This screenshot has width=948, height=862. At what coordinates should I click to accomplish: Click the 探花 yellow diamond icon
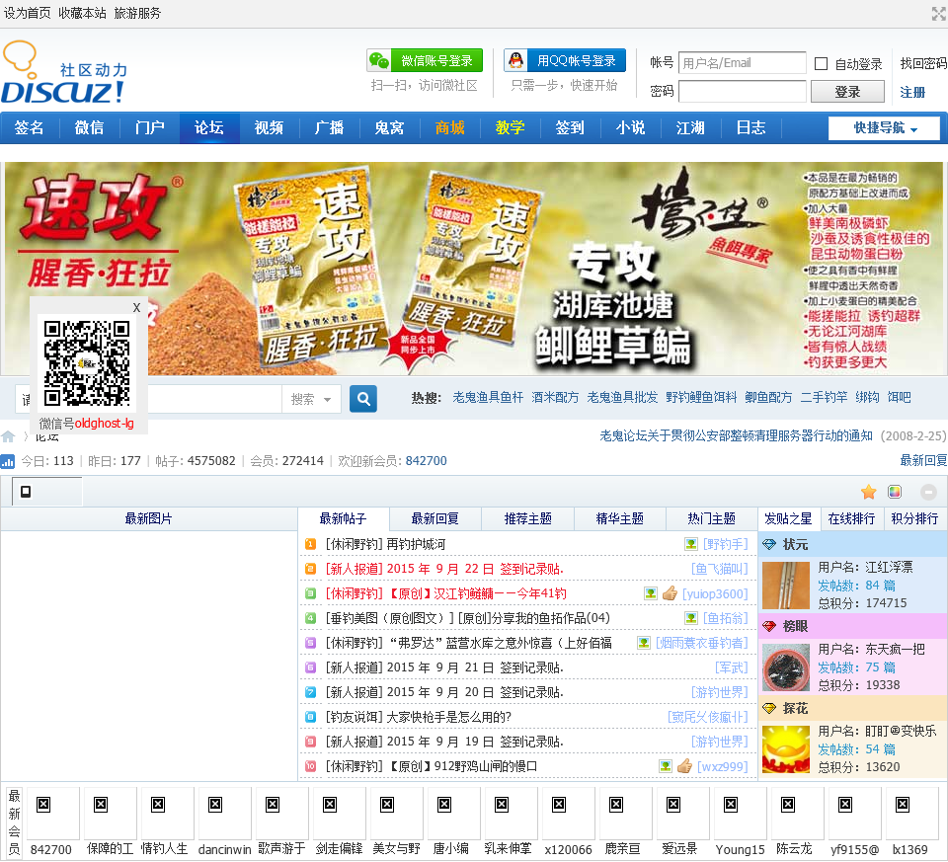pyautogui.click(x=769, y=709)
